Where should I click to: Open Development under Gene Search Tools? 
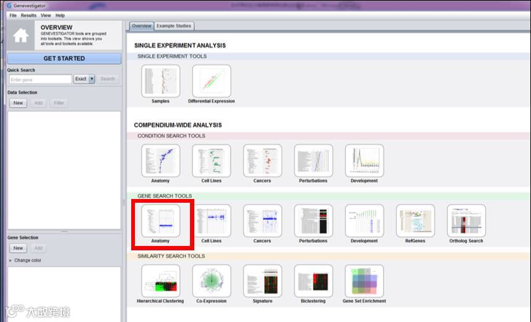(x=365, y=221)
